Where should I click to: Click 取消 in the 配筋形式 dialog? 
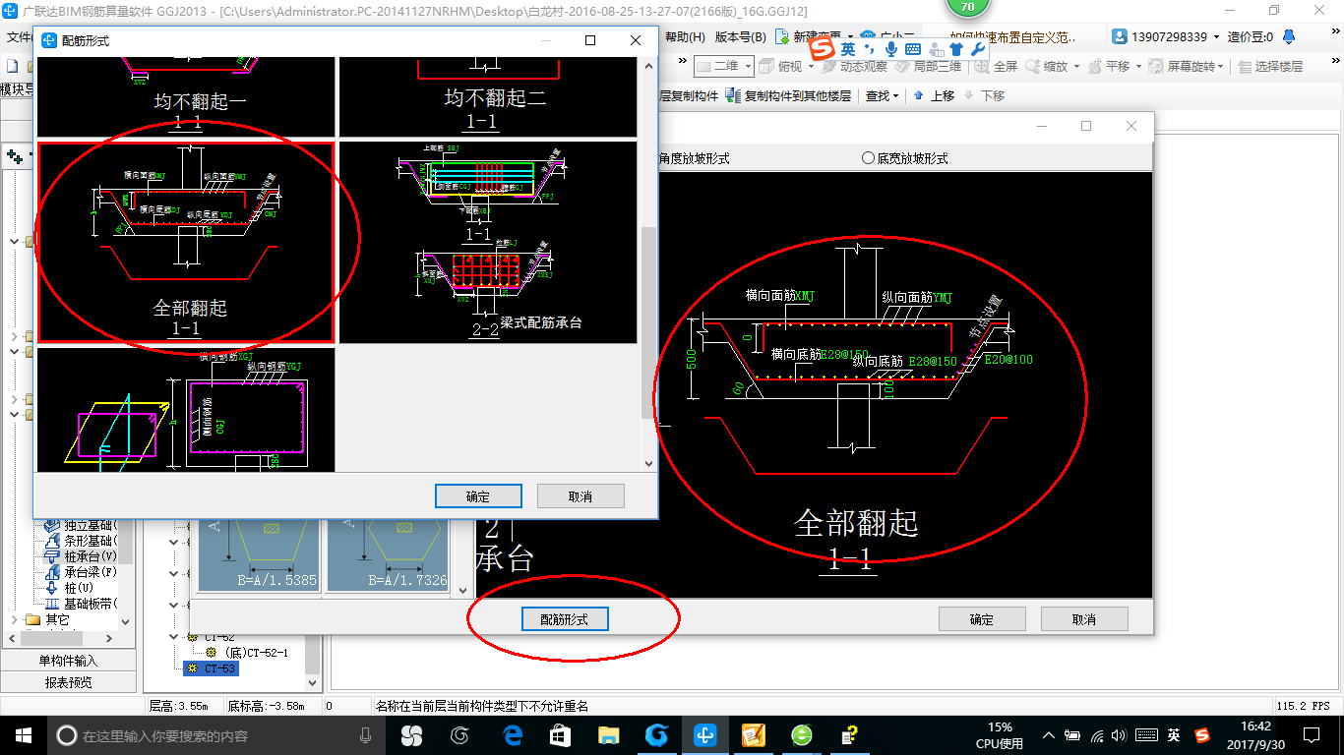click(580, 496)
